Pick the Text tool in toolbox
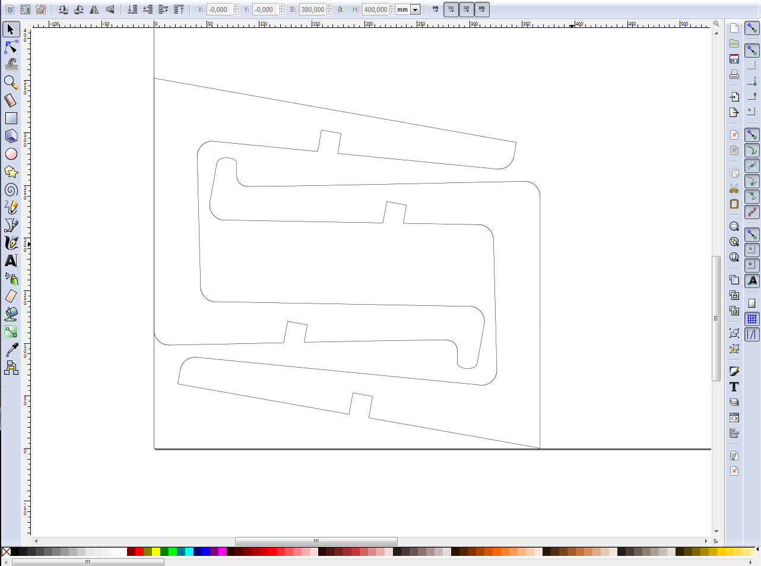Viewport: 761px width, 566px height. (x=11, y=261)
